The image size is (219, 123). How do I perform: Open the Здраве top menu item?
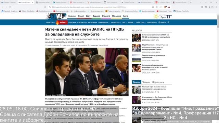pos(96,16)
